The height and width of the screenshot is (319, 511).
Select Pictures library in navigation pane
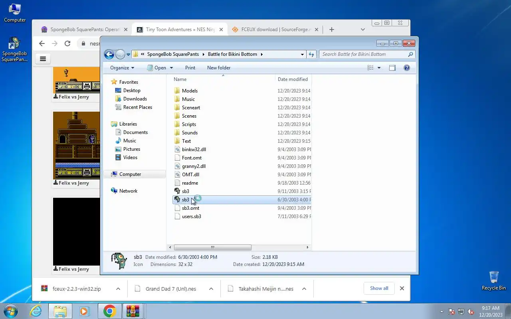point(132,149)
